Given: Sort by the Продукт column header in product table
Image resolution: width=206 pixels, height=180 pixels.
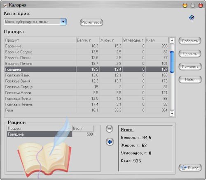Looking at the screenshot, I should 40,40.
